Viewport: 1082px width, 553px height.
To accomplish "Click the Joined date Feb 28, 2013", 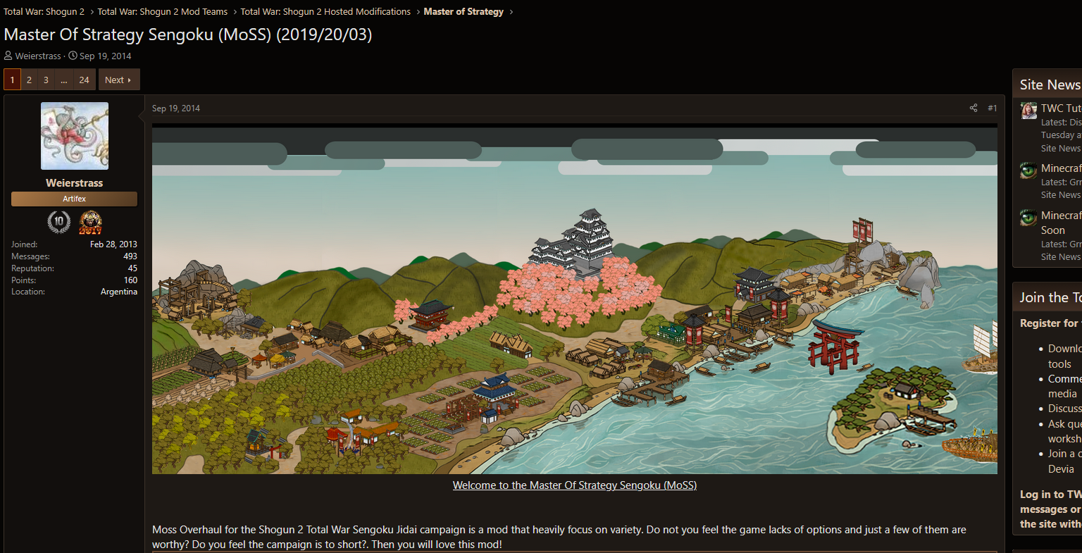I will point(113,244).
